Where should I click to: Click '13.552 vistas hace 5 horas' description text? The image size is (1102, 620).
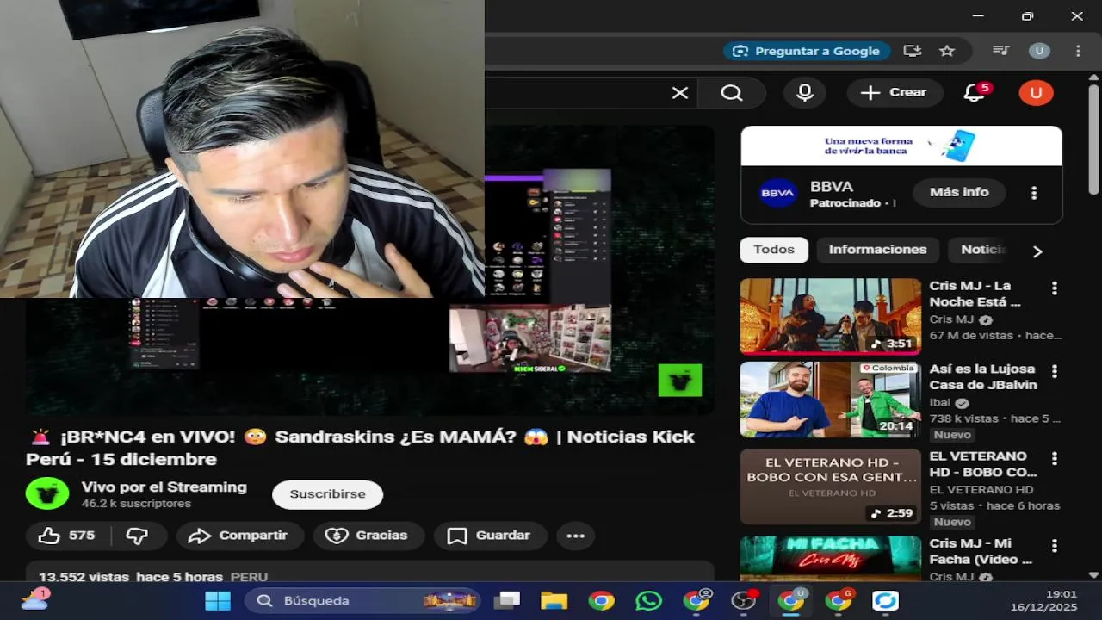(x=131, y=577)
